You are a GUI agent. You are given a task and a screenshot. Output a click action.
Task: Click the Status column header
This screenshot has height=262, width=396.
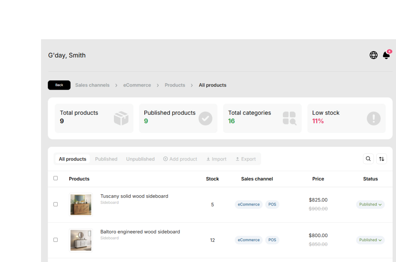370,179
